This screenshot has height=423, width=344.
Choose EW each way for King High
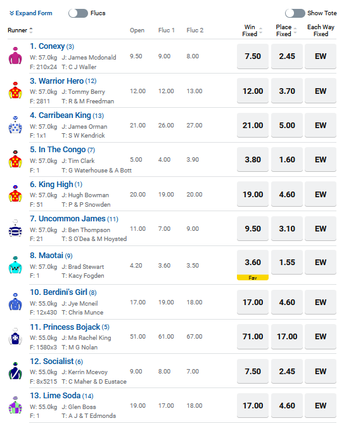click(x=321, y=194)
